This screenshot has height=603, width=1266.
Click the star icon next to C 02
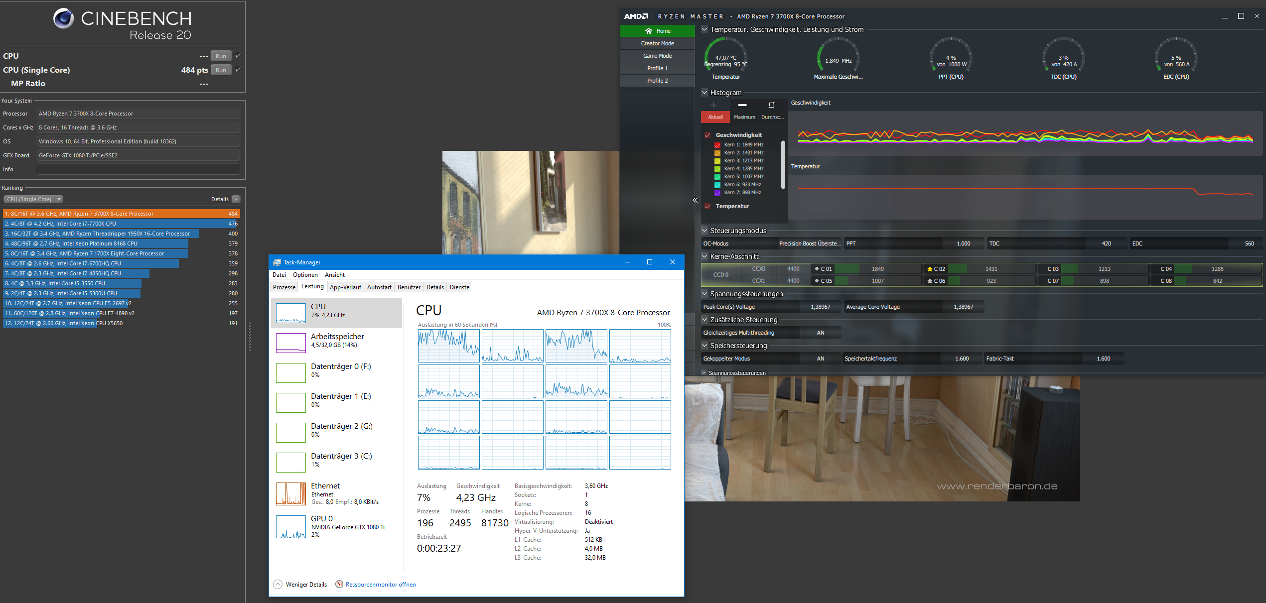click(930, 269)
